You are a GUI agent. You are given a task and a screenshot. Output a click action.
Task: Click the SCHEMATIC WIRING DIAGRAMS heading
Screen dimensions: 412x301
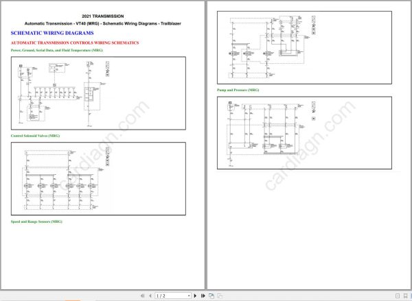(52, 33)
